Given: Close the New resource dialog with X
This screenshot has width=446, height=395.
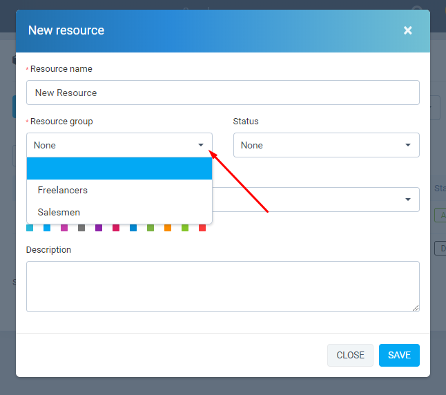Looking at the screenshot, I should pos(407,30).
